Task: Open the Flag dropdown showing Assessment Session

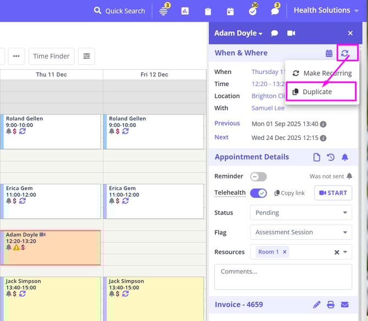Action: [x=300, y=232]
